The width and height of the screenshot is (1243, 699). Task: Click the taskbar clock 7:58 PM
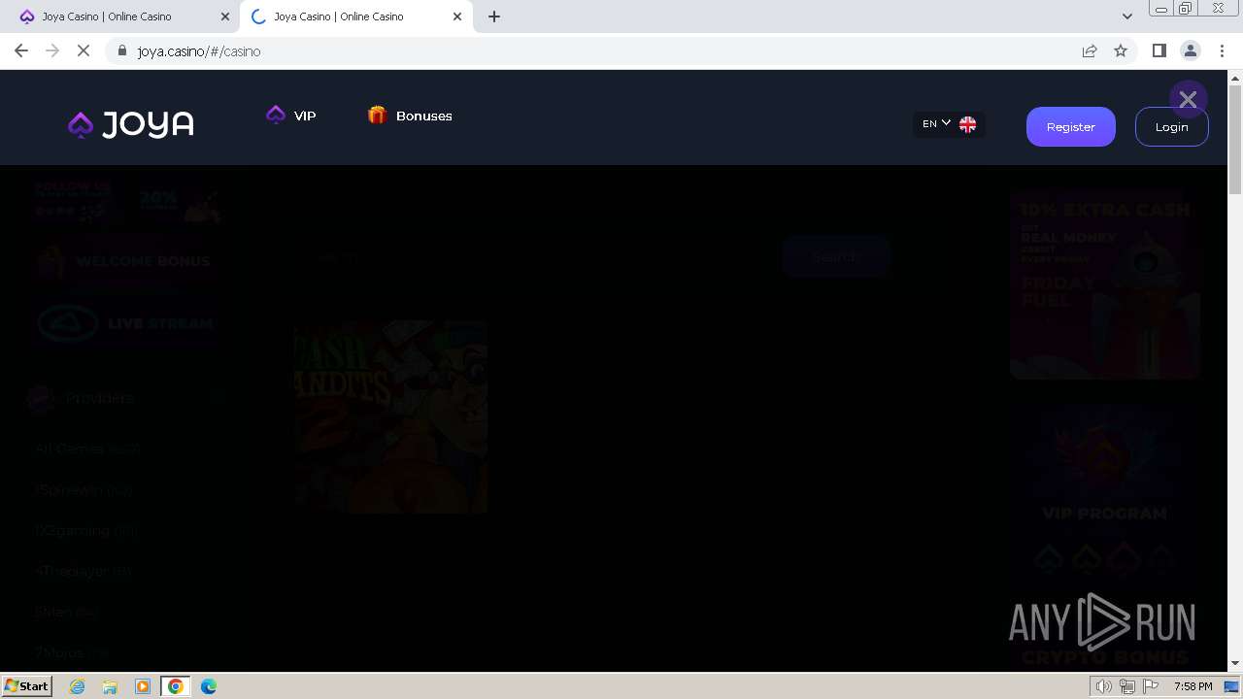(x=1193, y=686)
